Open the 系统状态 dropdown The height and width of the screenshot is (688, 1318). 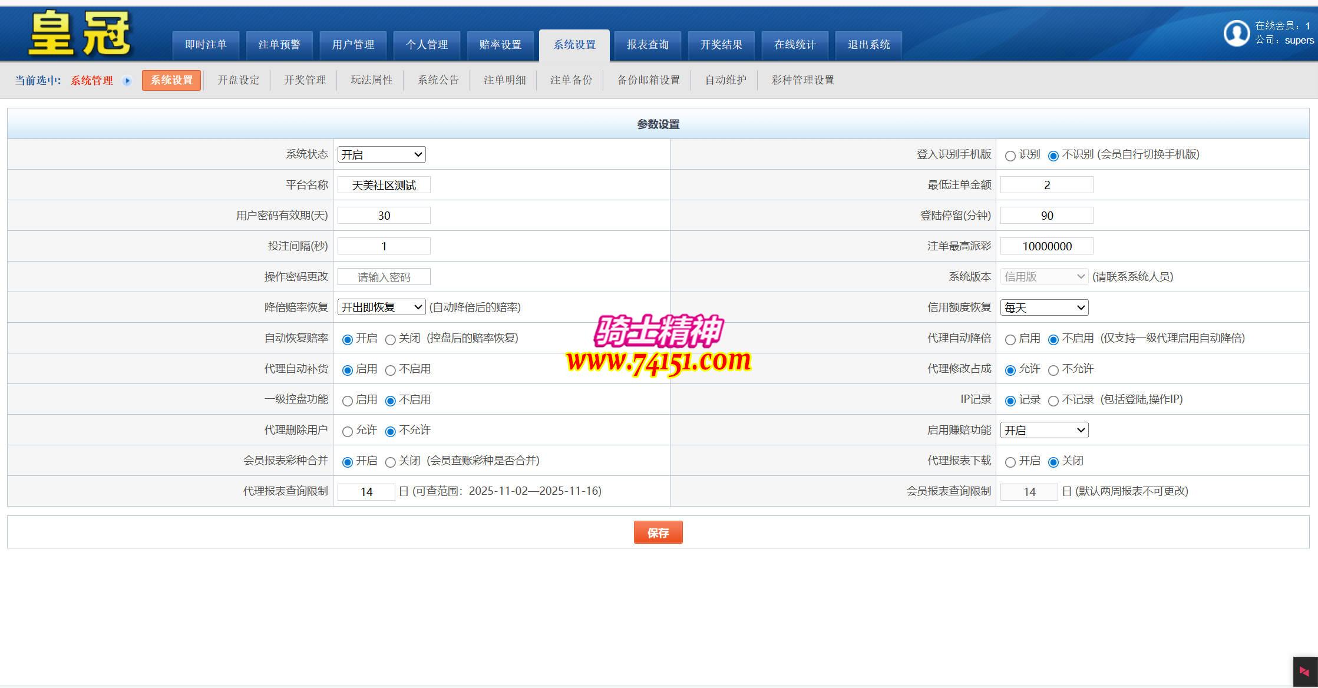381,154
